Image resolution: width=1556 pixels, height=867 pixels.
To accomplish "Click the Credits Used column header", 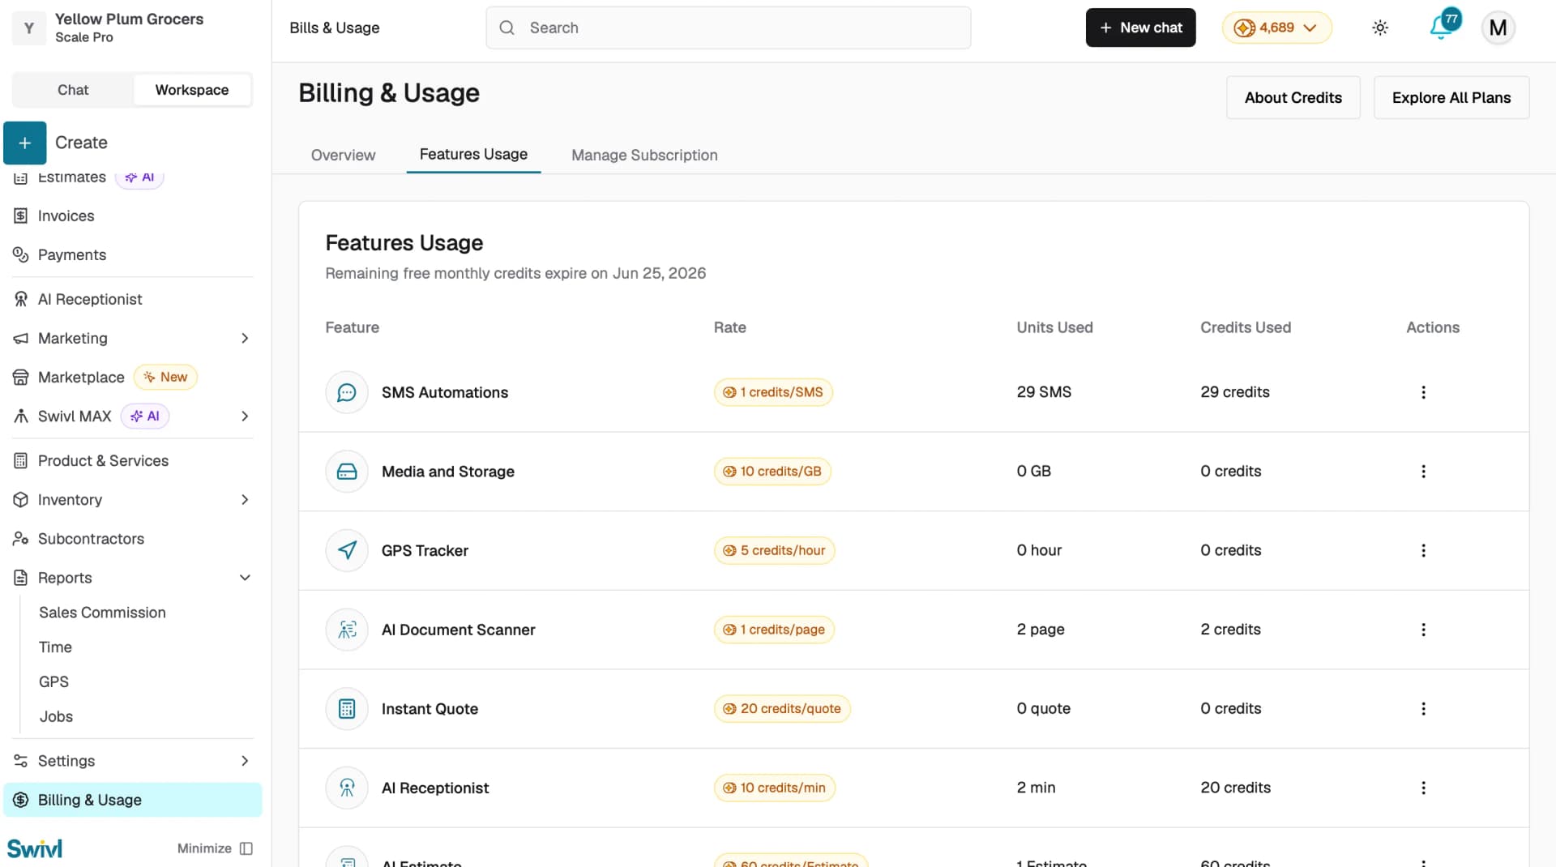I will (x=1246, y=327).
